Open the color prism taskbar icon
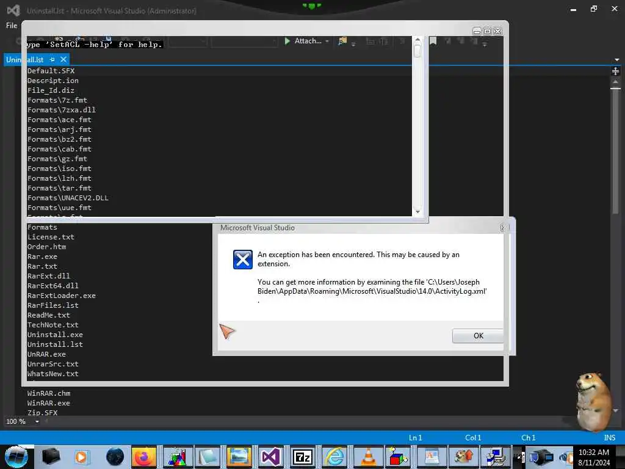 [x=176, y=457]
